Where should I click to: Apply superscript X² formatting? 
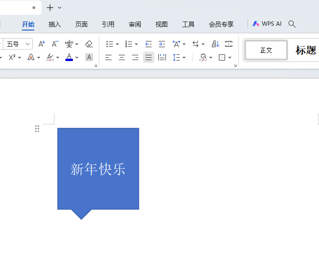pos(12,57)
